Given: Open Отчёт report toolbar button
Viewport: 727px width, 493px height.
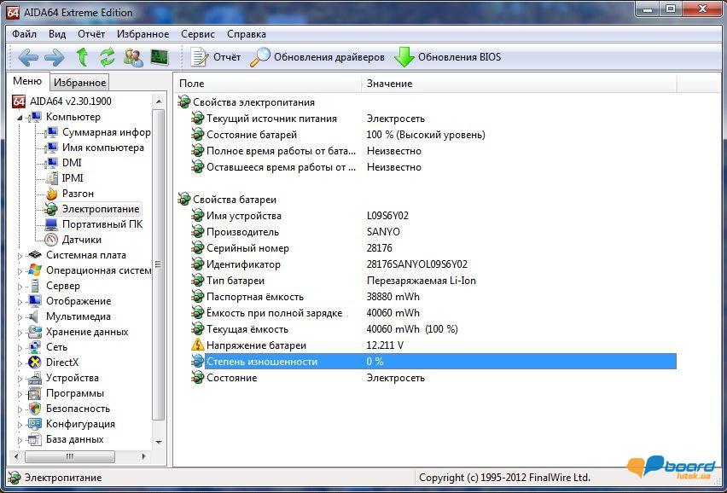Looking at the screenshot, I should tap(216, 57).
